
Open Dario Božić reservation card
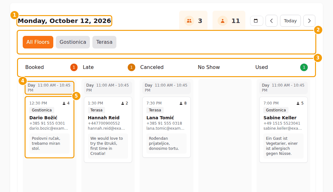pyautogui.click(x=50, y=127)
